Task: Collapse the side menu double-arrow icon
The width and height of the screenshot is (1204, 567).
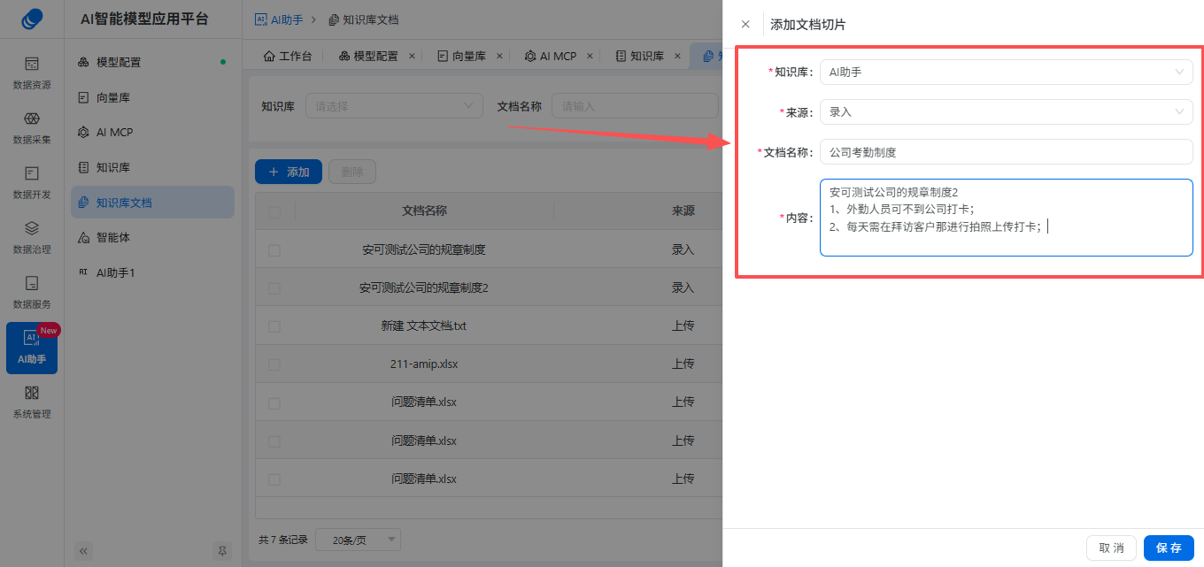Action: [x=84, y=550]
